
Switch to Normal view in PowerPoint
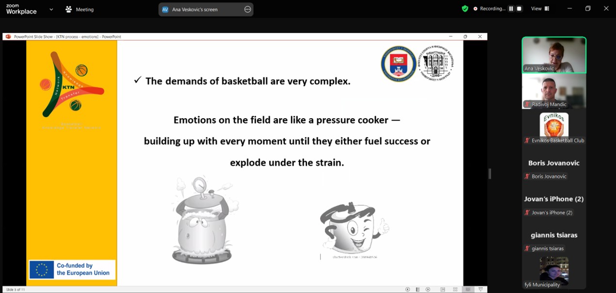pyautogui.click(x=443, y=290)
